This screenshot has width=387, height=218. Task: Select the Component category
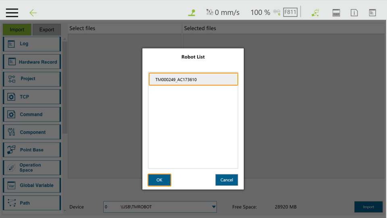click(x=32, y=132)
